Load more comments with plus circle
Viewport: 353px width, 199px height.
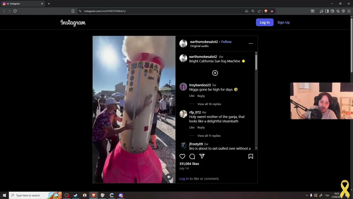215,73
